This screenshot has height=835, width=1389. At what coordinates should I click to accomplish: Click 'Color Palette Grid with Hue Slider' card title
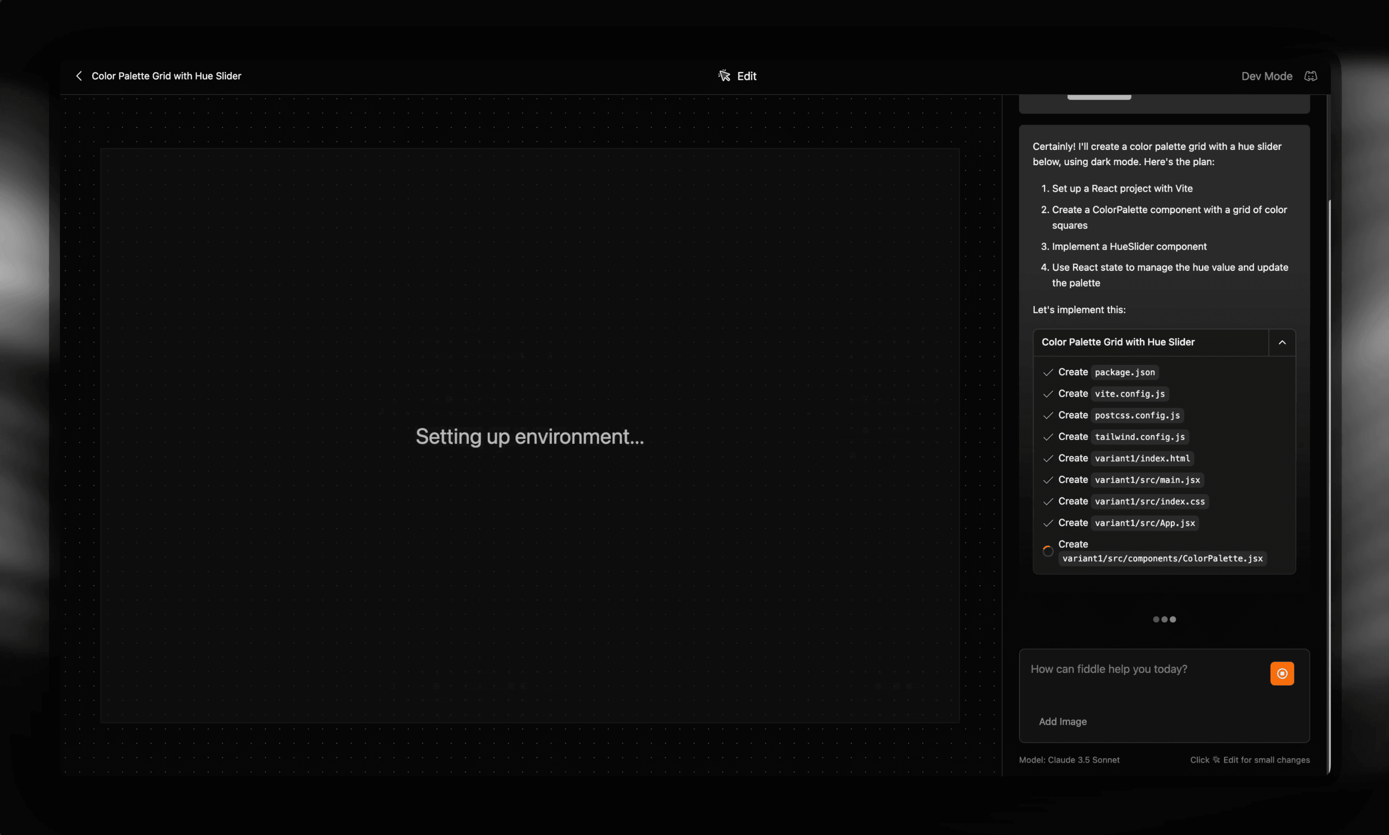pos(1117,342)
